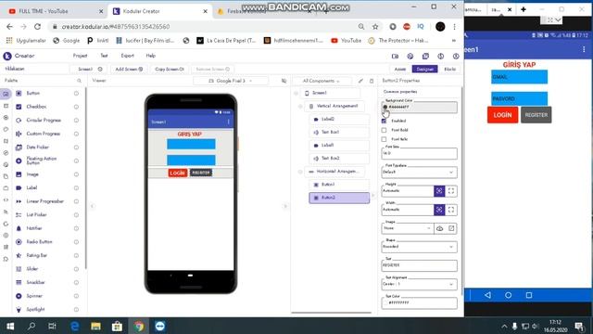Screen dimensions: 593x334
Task: Click the delete component trash icon
Action: pyautogui.click(x=372, y=81)
